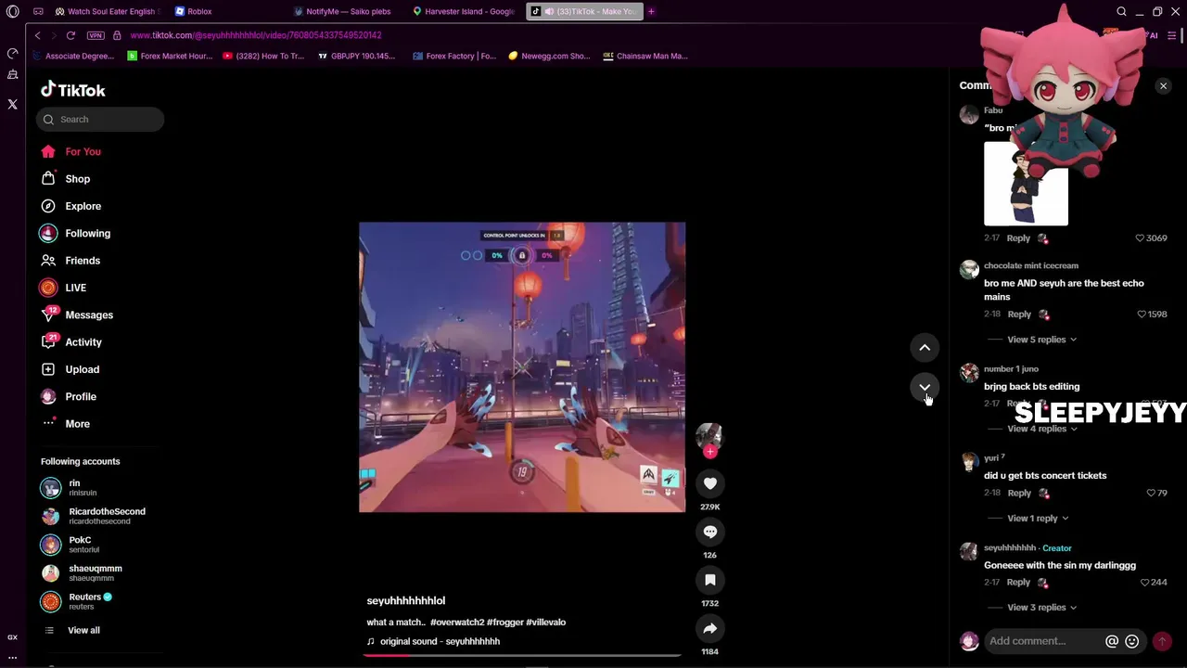Open a new browser tab
The height and width of the screenshot is (668, 1187).
651,11
